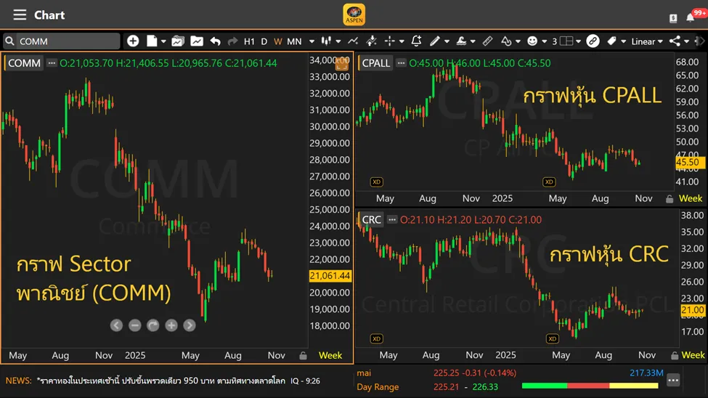The image size is (708, 398).
Task: Click the CPALL symbol label button
Action: tap(376, 63)
